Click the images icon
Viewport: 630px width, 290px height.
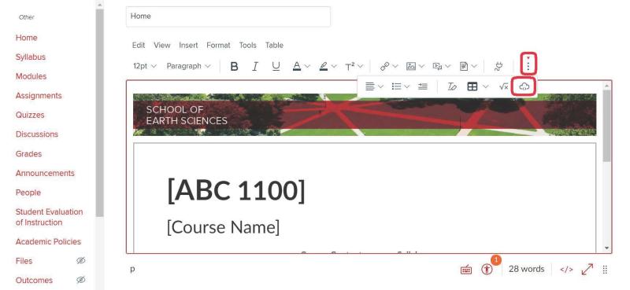410,66
